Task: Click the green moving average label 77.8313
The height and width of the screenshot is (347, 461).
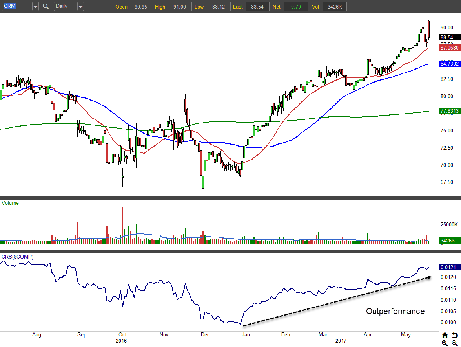Action: pos(450,111)
